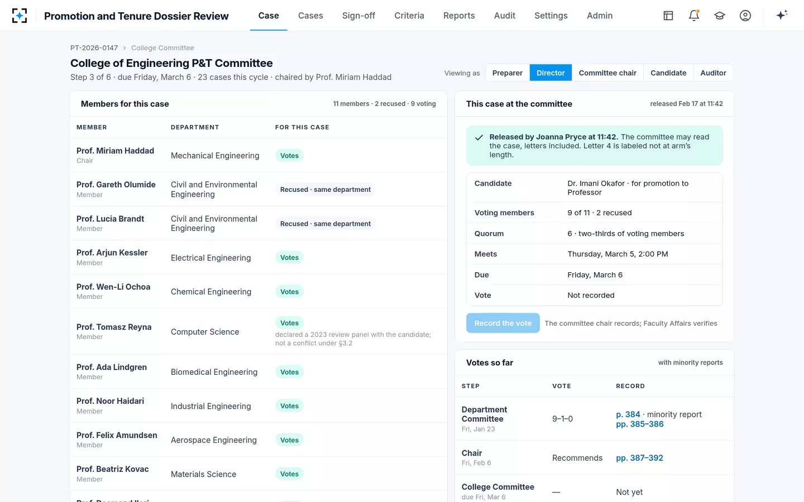Screen dimensions: 804x502
Task: Switch view to Candidate
Action: click(668, 73)
